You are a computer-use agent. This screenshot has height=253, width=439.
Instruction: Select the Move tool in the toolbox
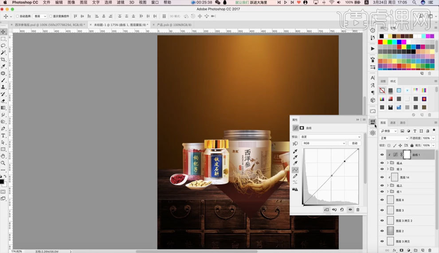pyautogui.click(x=3, y=32)
